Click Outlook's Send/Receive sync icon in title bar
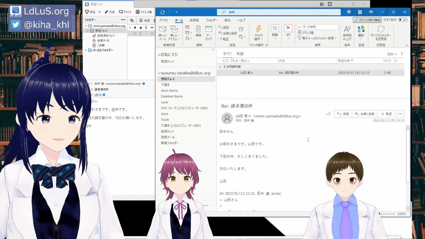The width and height of the screenshot is (425, 239). coord(162,12)
